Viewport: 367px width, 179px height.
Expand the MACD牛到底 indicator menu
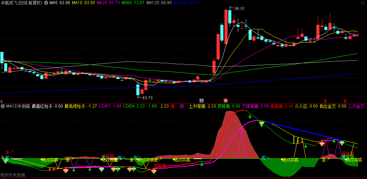pyautogui.click(x=3, y=107)
